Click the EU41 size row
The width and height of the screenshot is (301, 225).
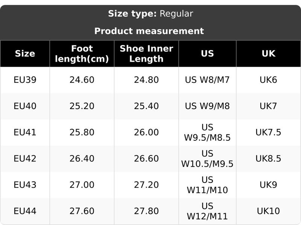pyautogui.click(x=25, y=132)
